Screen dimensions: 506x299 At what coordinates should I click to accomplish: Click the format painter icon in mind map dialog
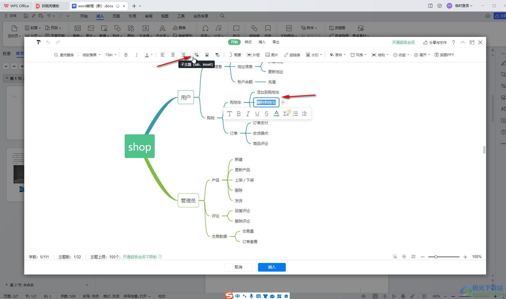click(38, 42)
